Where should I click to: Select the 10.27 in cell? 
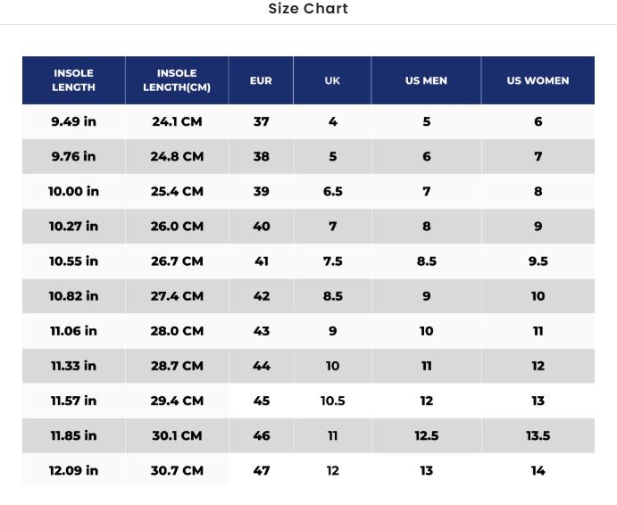tap(73, 226)
